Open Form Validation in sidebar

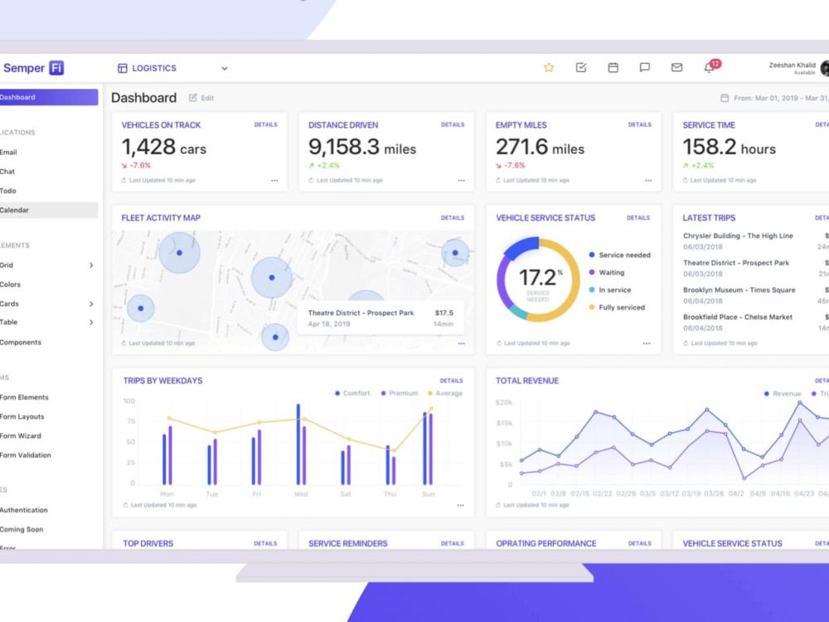pos(26,454)
